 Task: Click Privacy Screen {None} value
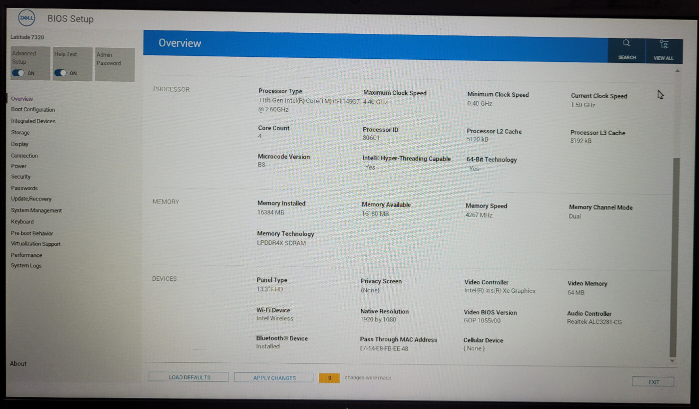coord(370,290)
